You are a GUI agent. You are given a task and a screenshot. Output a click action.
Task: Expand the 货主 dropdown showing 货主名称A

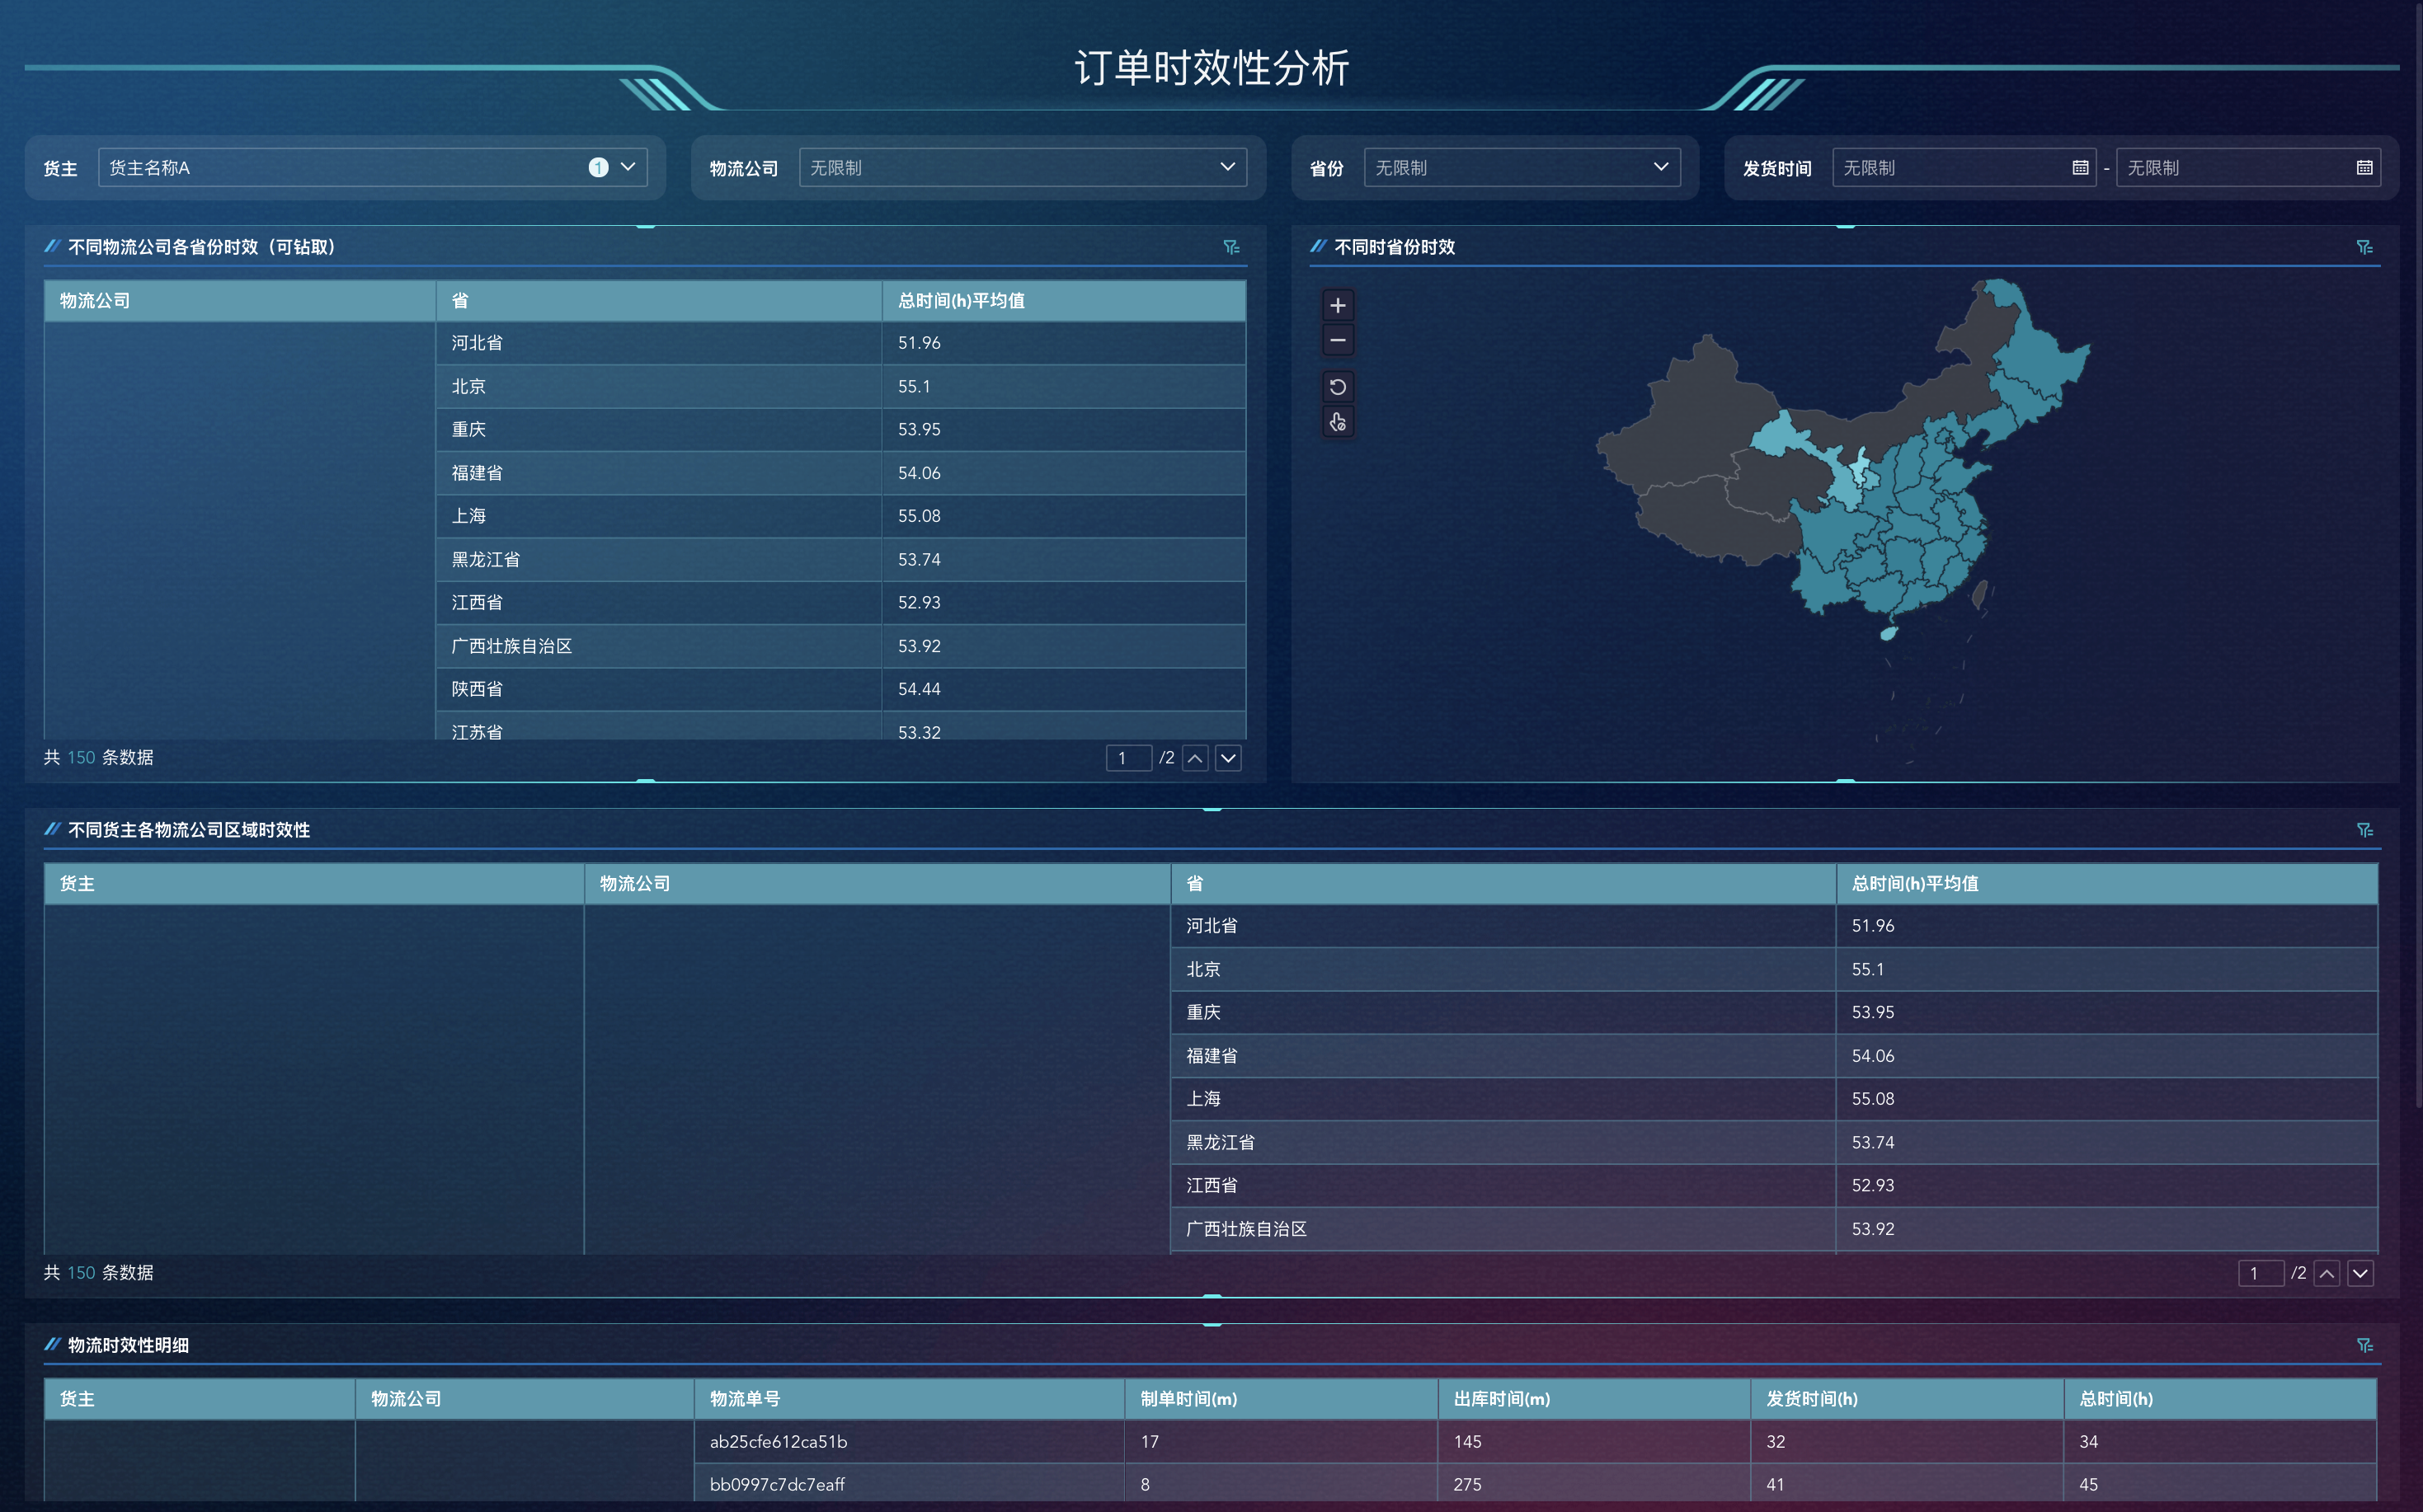(628, 167)
